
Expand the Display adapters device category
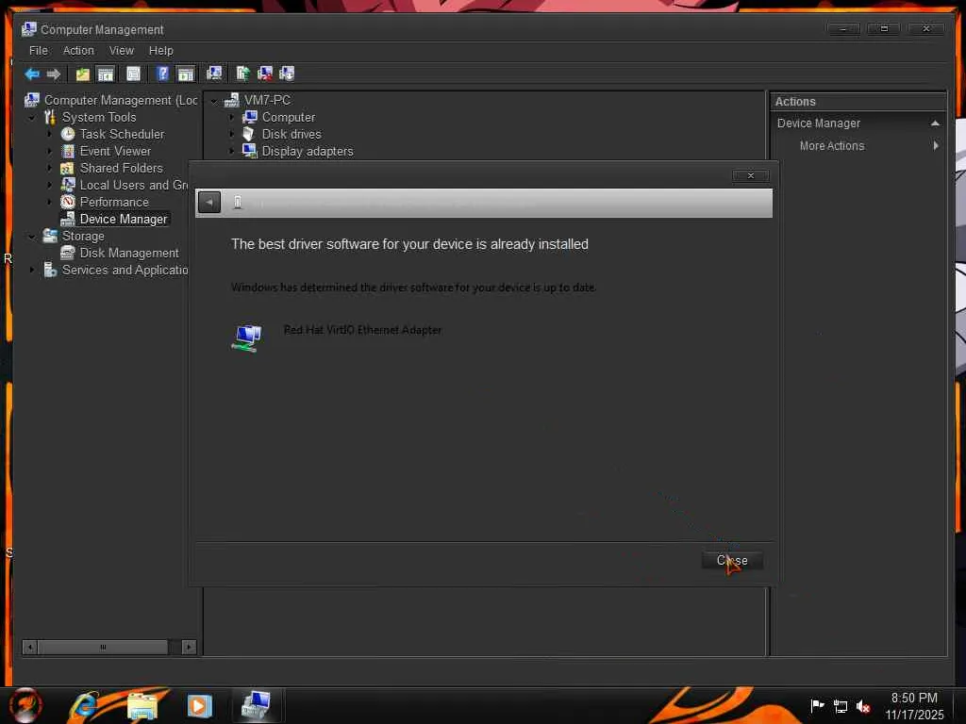point(232,151)
